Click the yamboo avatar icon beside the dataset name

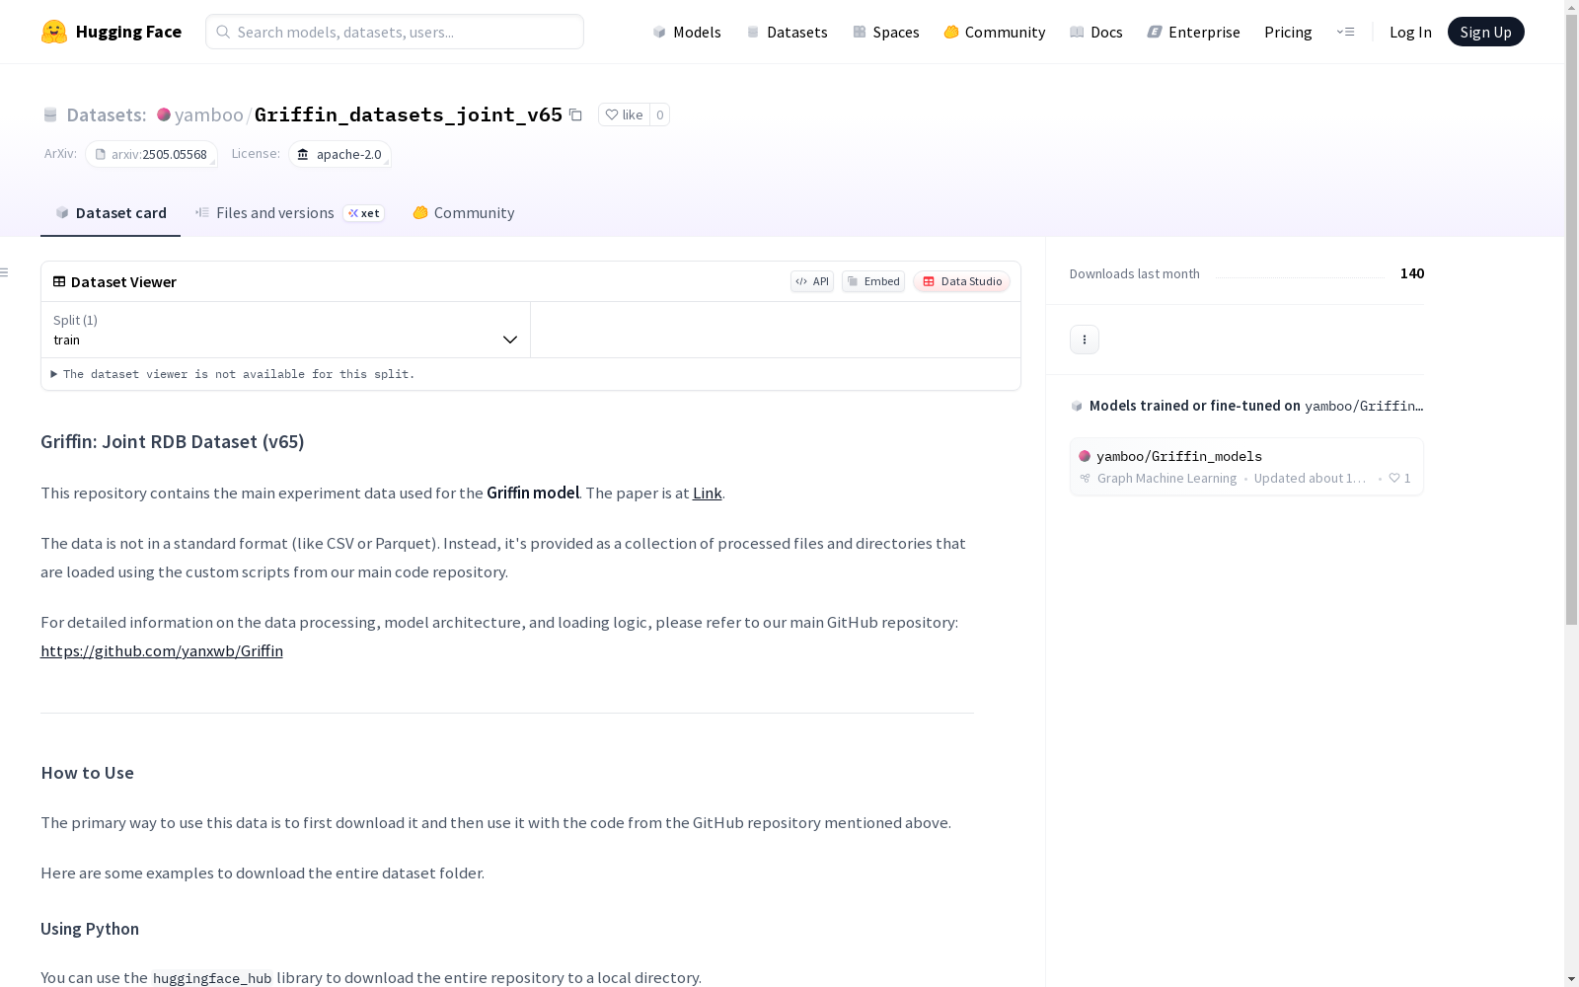point(164,114)
